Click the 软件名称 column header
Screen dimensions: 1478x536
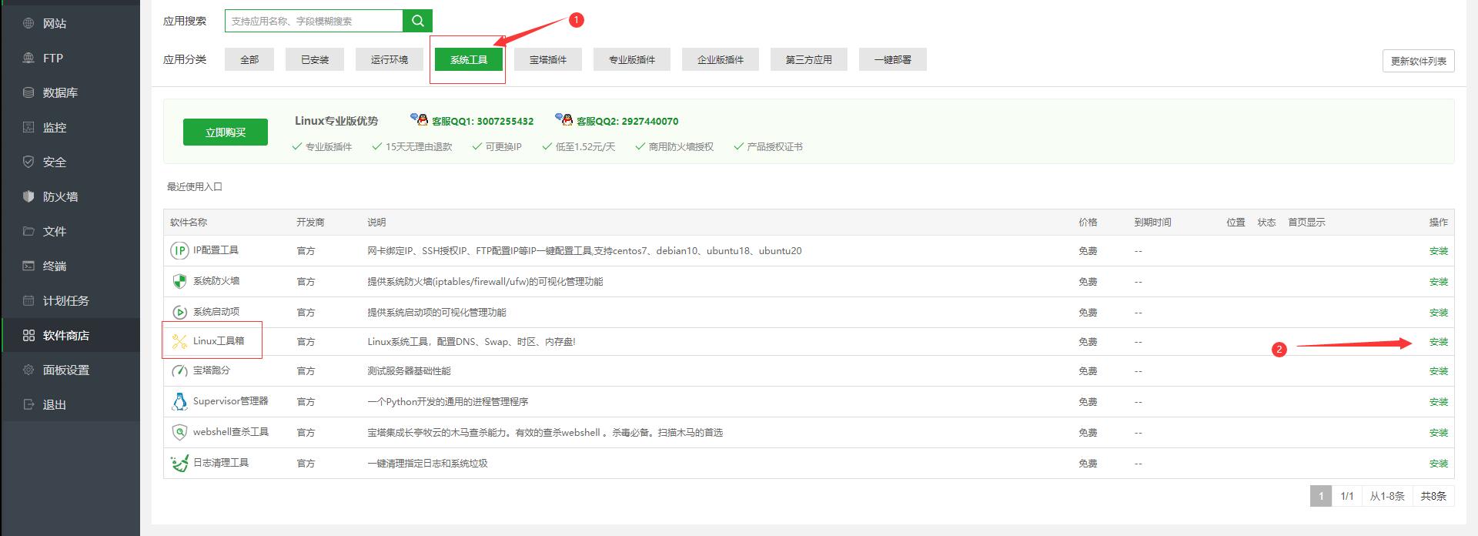pyautogui.click(x=189, y=222)
